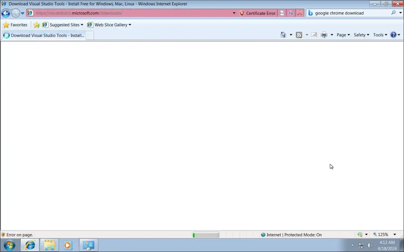Image resolution: width=404 pixels, height=252 pixels.
Task: Open the Safety menu
Action: (361, 35)
